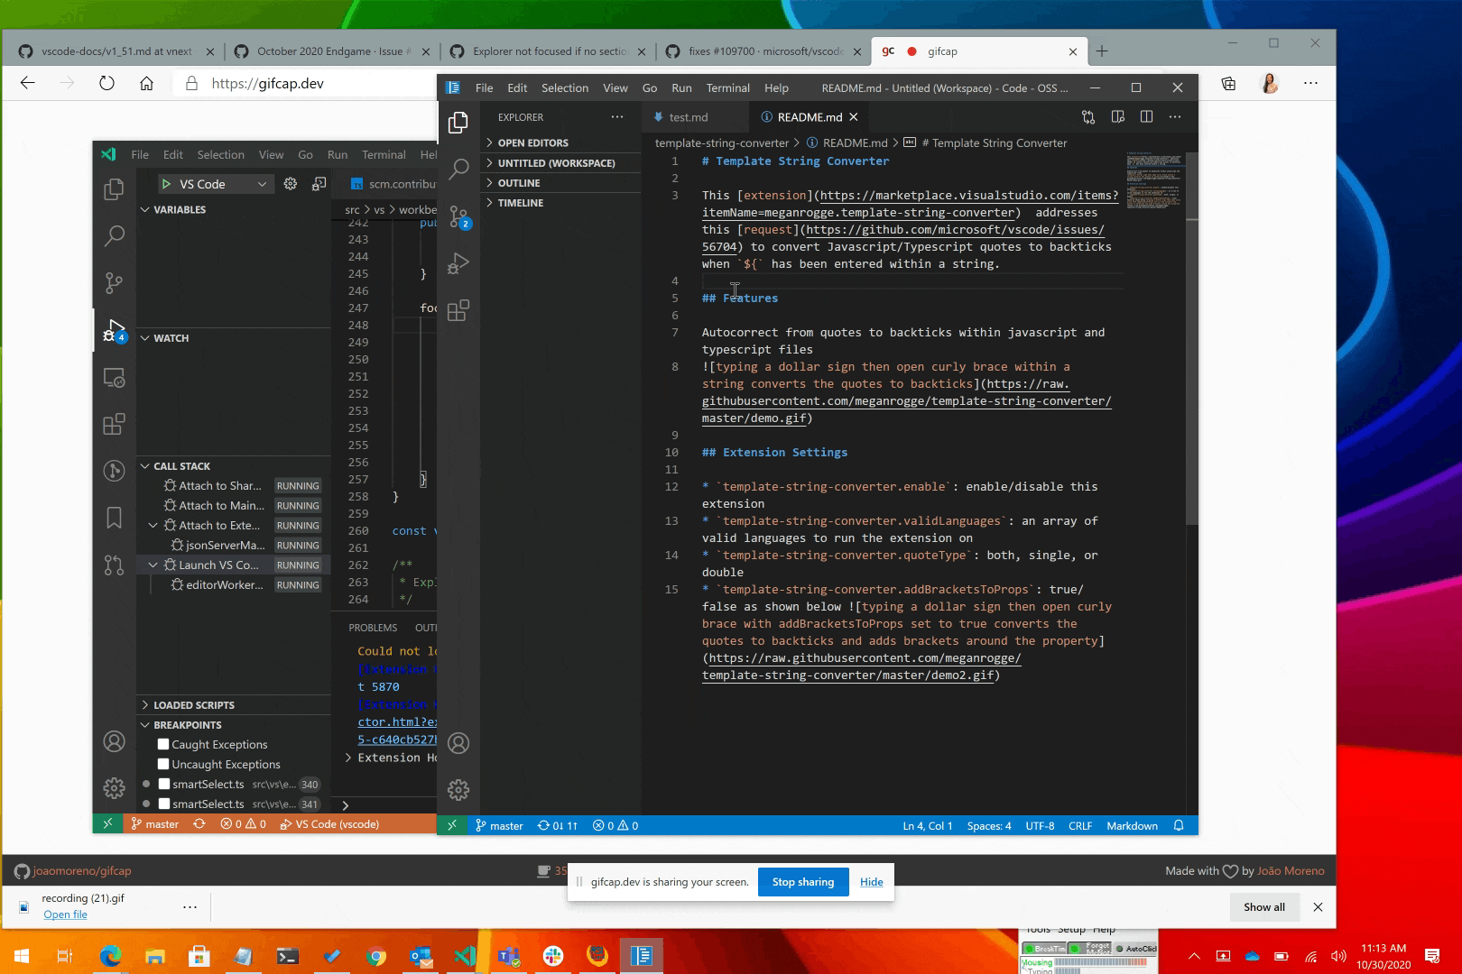Open Remote Explorer in background VS Code

tap(114, 377)
